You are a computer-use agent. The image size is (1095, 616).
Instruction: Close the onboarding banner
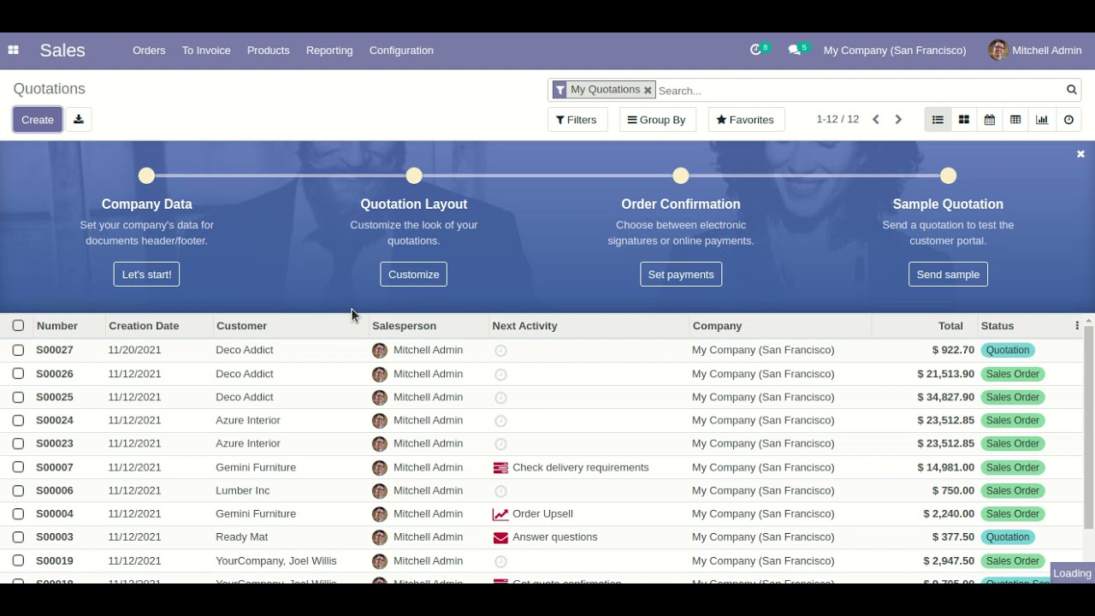(x=1080, y=154)
